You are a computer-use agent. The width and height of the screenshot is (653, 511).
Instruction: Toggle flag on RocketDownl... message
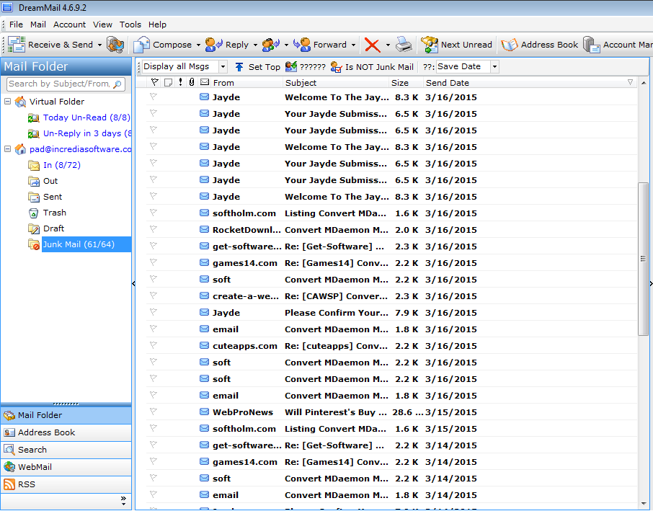click(154, 229)
